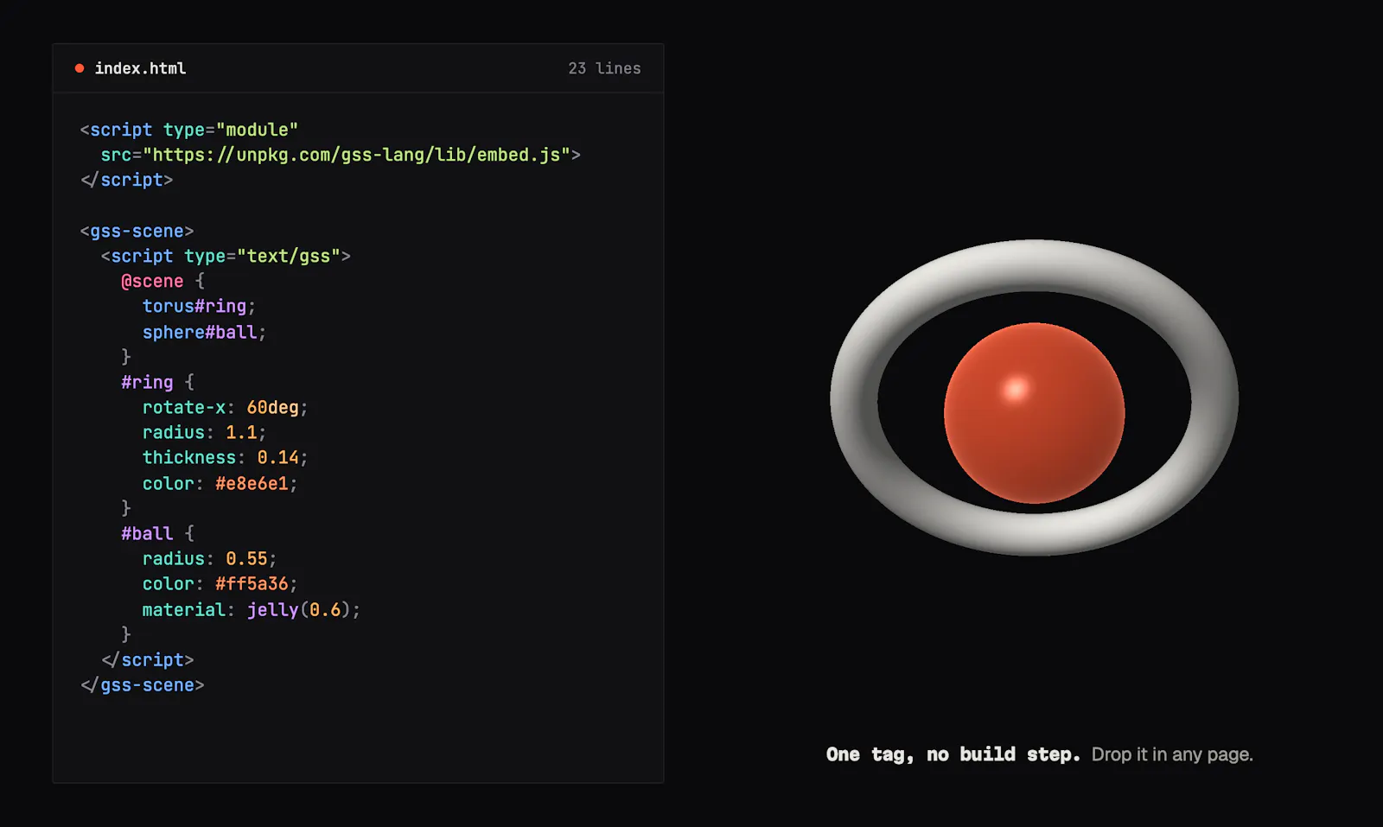Click the unpkg.com embed.js URL string
Image resolution: width=1383 pixels, height=827 pixels.
(356, 155)
